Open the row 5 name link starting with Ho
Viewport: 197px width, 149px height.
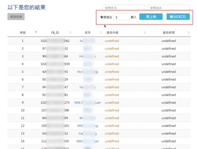pos(80,72)
